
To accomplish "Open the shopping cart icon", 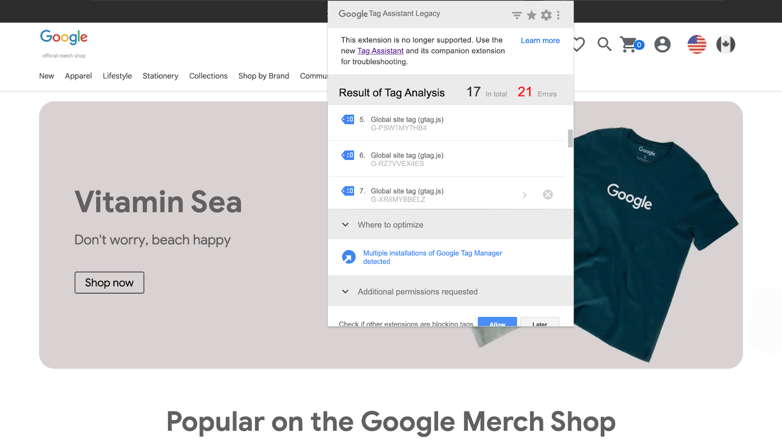I will (631, 44).
